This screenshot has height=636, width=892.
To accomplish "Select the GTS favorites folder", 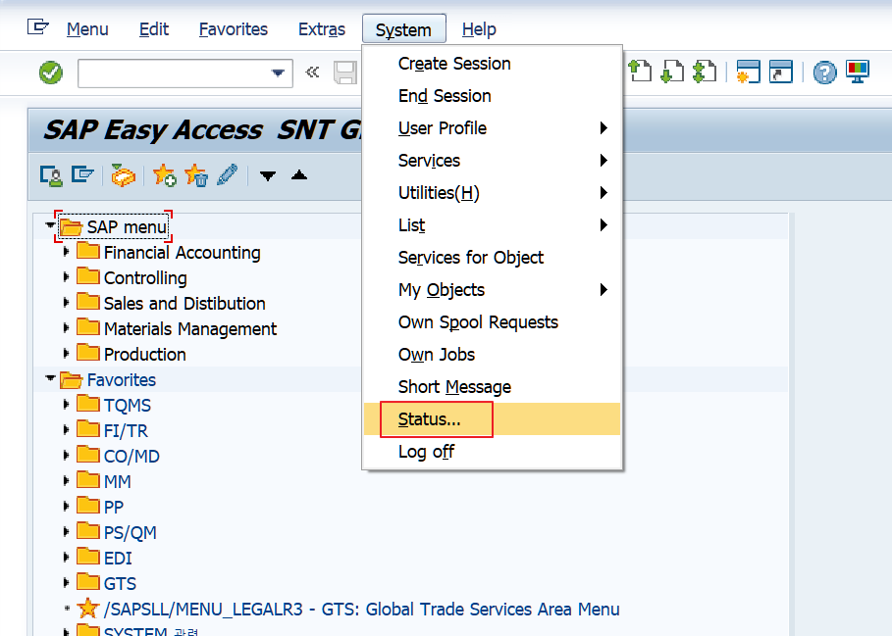I will [x=120, y=584].
